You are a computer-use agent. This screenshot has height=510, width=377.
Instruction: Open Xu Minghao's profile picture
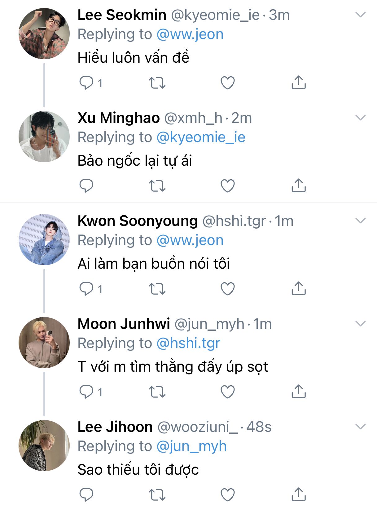44,137
